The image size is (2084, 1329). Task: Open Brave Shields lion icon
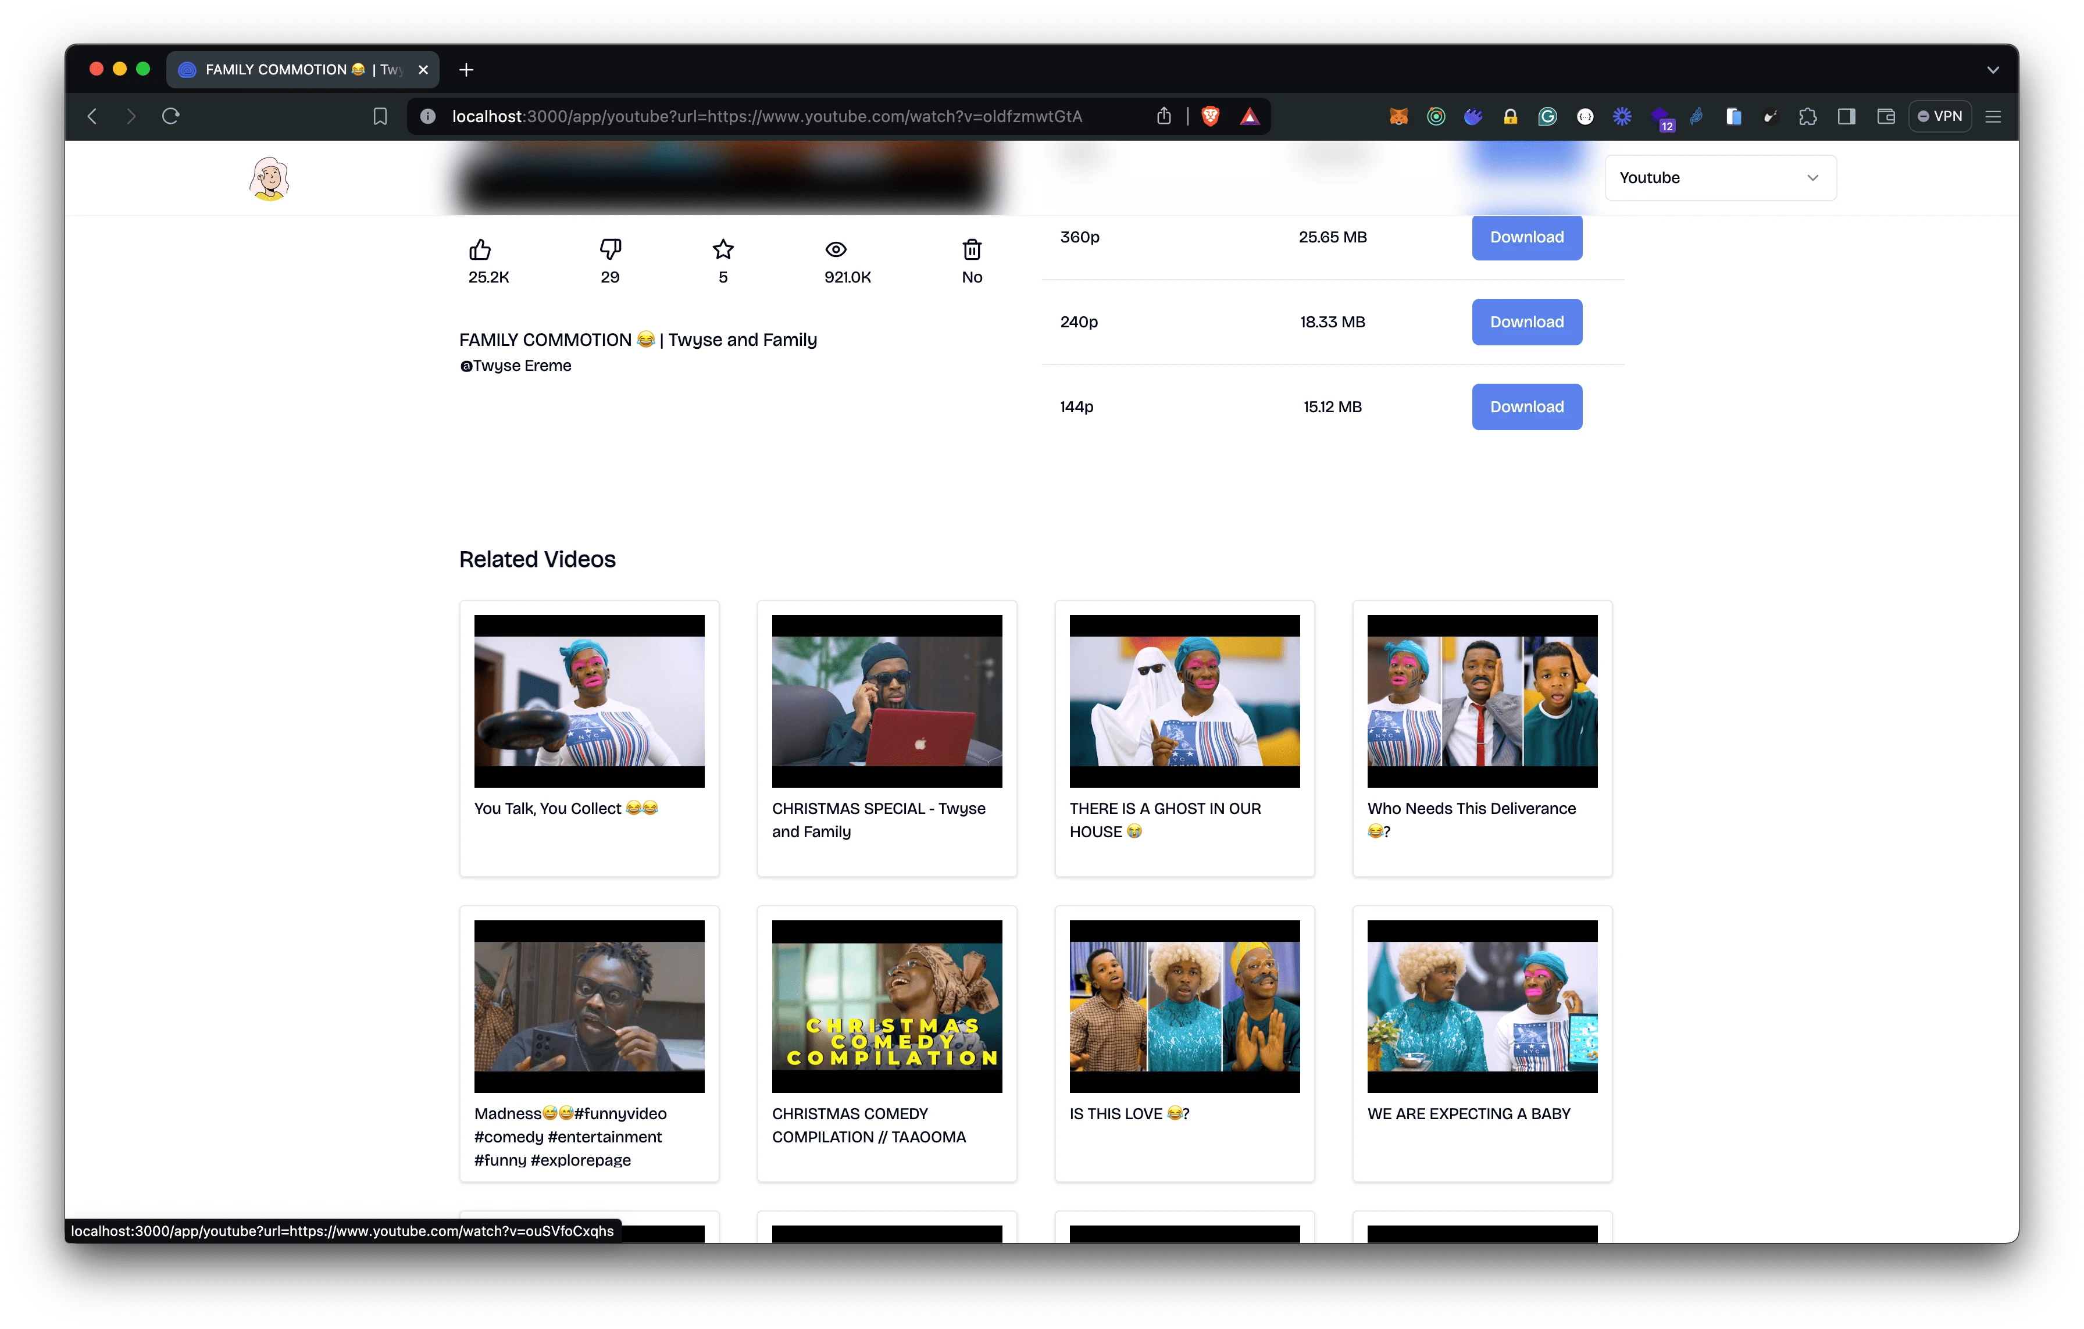[1211, 116]
